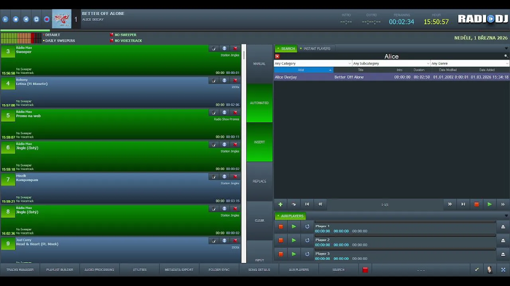Seek in the main track progress bar

point(255,30)
